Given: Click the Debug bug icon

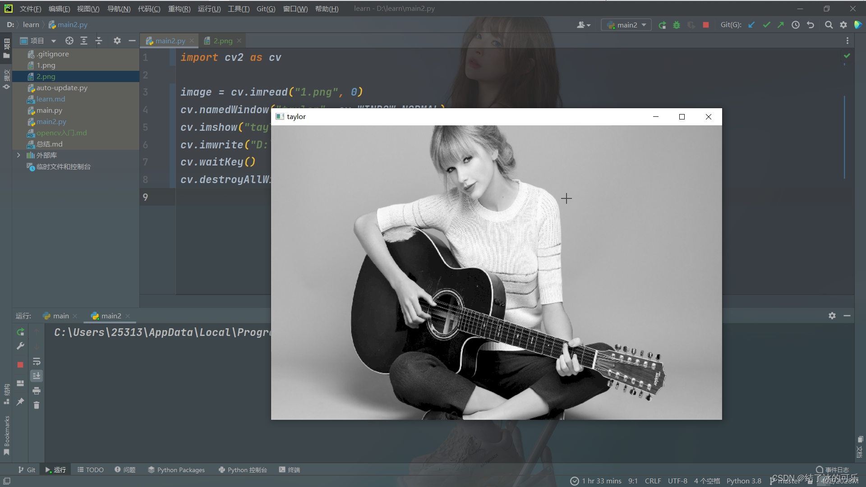Looking at the screenshot, I should [x=677, y=25].
